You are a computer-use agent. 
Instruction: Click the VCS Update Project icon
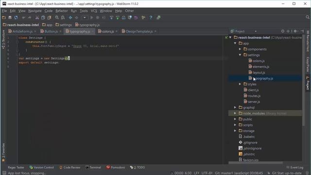pos(111,17)
